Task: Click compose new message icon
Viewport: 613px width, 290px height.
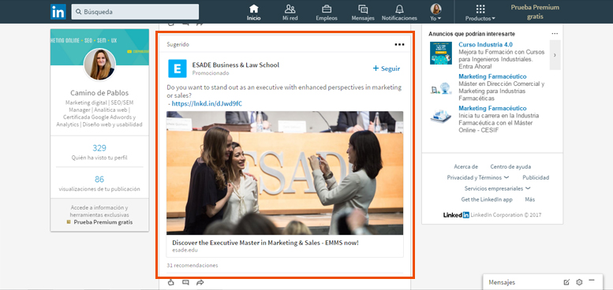Action: (x=566, y=282)
